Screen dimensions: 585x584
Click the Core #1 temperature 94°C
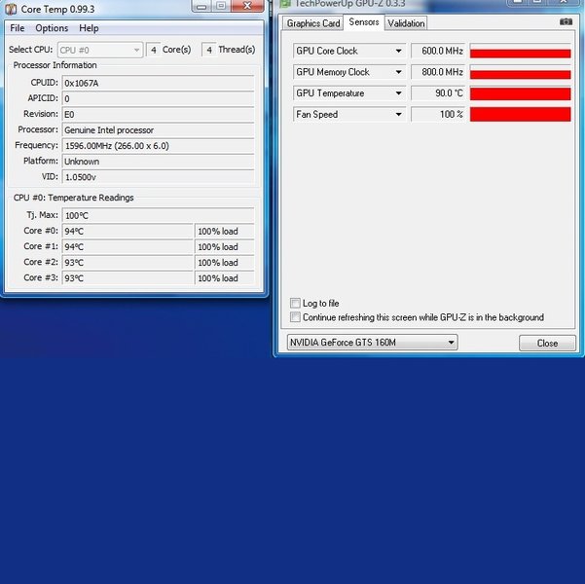pyautogui.click(x=128, y=246)
